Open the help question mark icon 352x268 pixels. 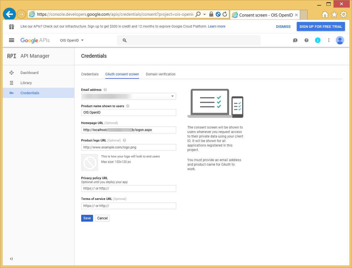pos(306,40)
